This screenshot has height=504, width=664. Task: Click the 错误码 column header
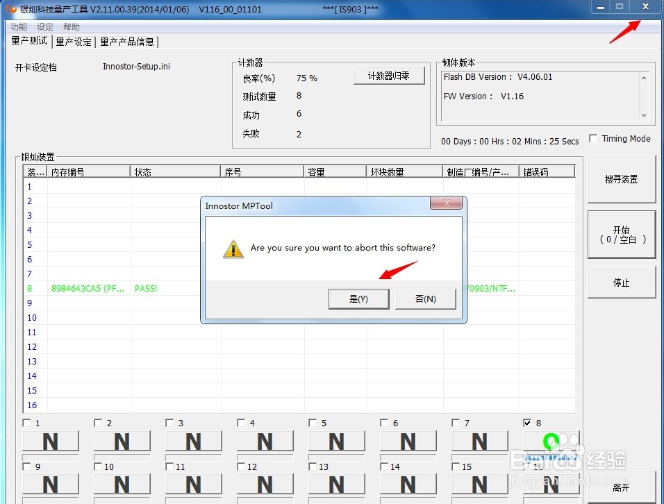pos(547,171)
